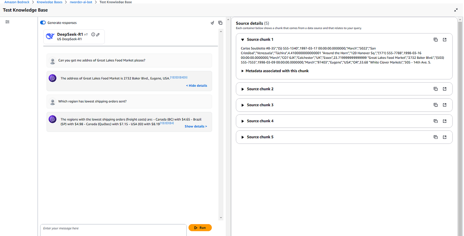Open citation [1] on the address answer

171,77
